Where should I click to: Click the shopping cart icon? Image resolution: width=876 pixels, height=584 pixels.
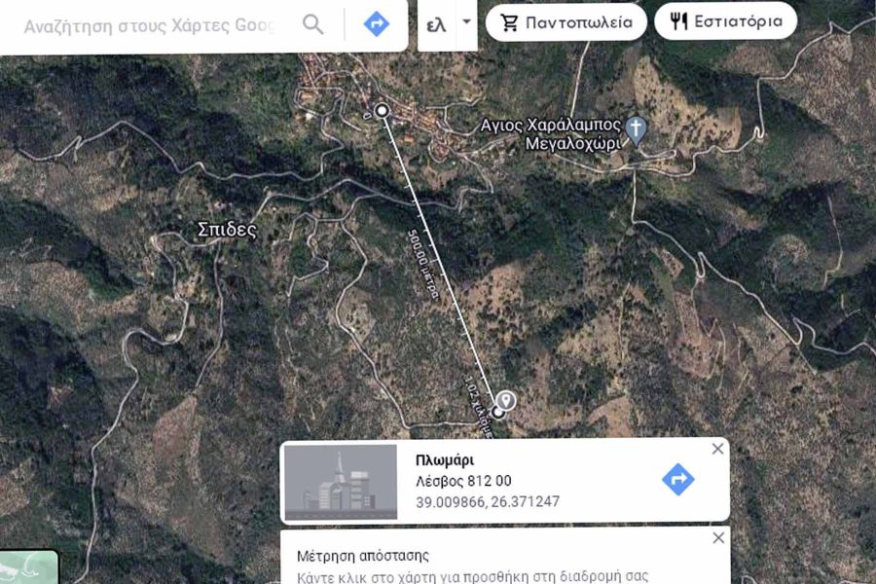pos(509,22)
